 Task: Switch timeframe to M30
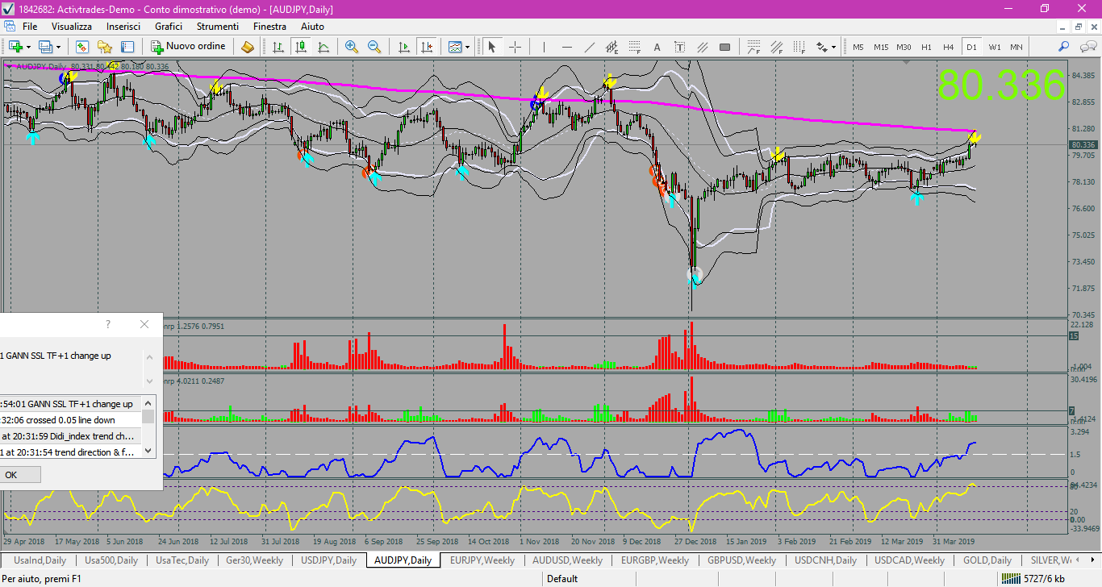click(904, 47)
